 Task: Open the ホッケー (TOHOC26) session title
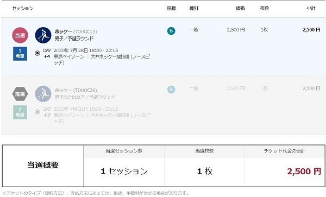point(76,90)
